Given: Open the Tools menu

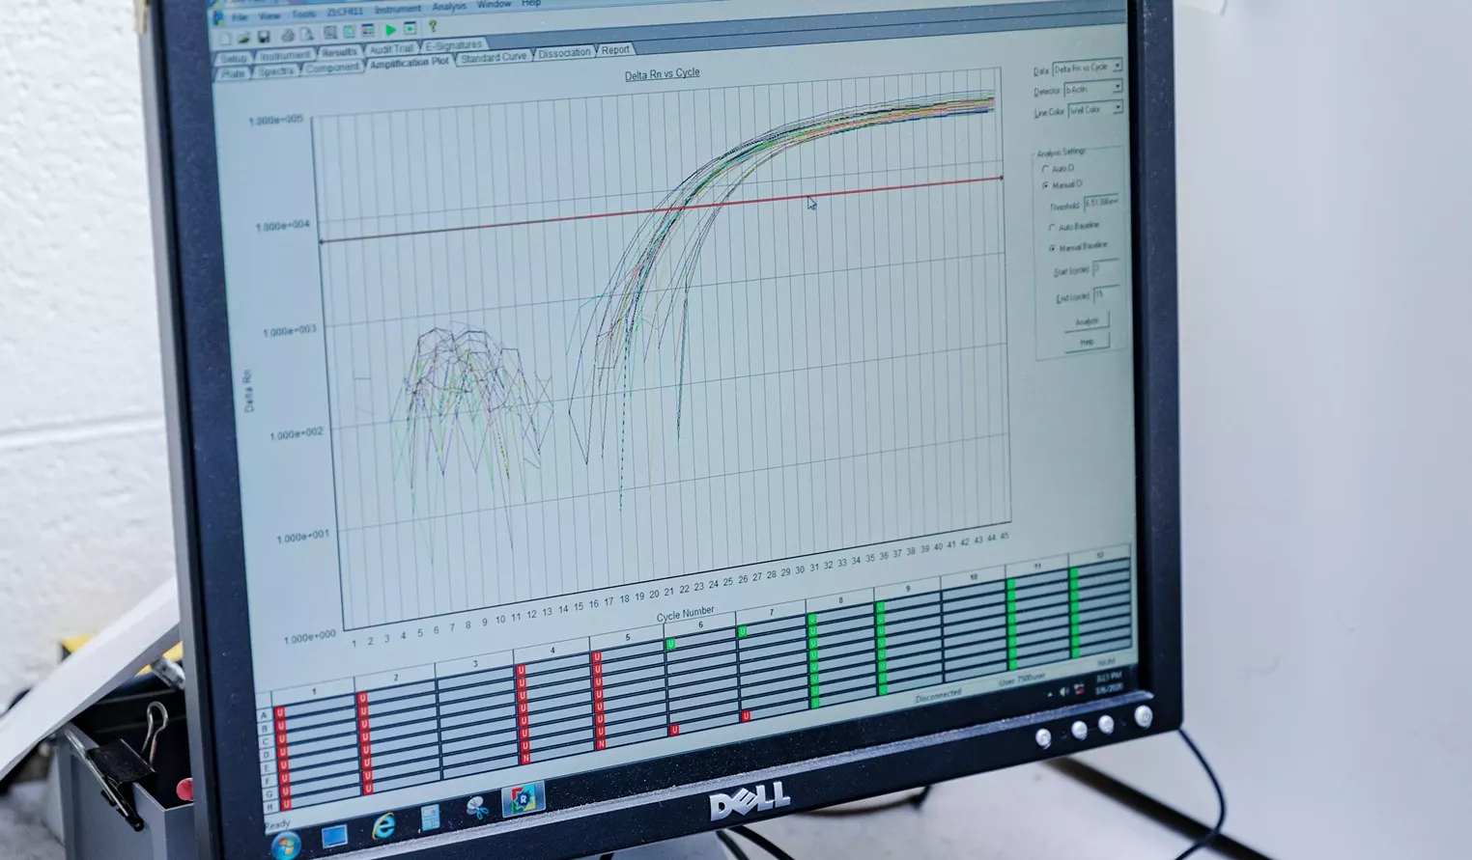Looking at the screenshot, I should point(303,14).
